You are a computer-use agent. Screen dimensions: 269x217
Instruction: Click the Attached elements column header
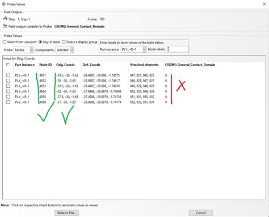pyautogui.click(x=144, y=65)
